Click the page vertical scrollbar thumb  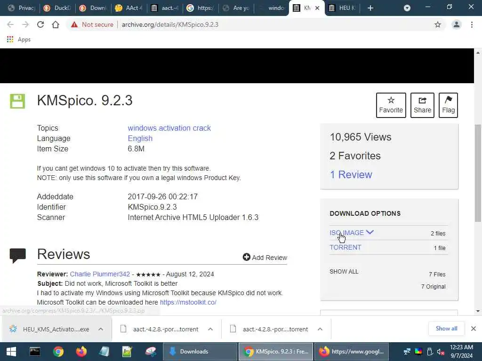478,173
